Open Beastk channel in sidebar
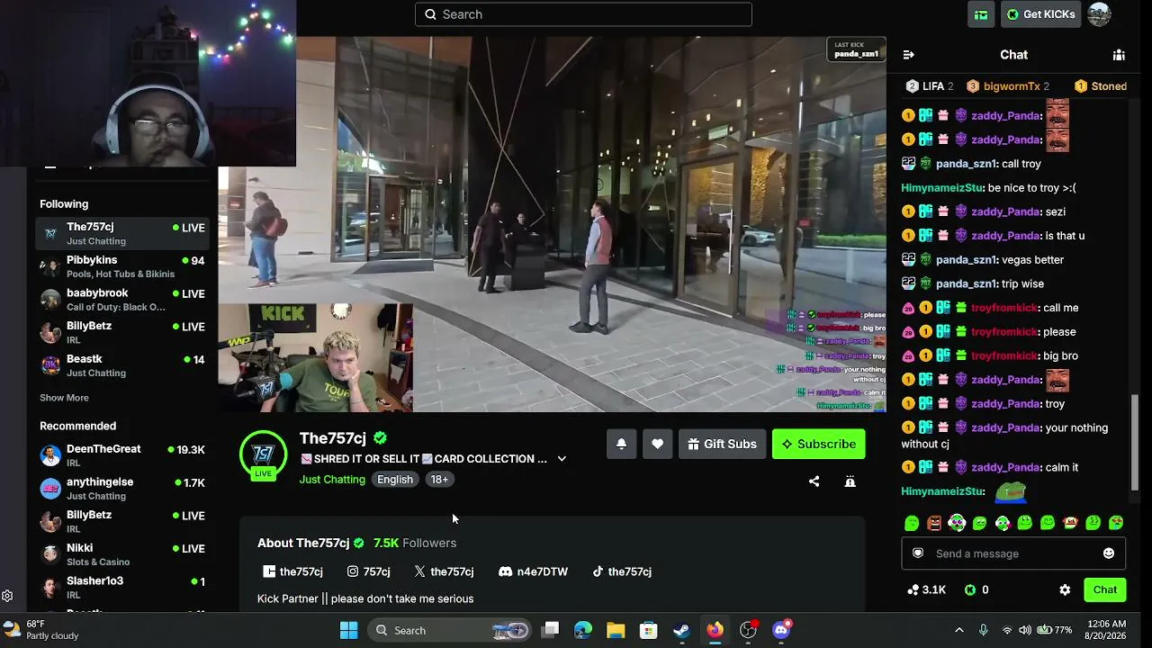Image resolution: width=1152 pixels, height=648 pixels. [x=122, y=365]
